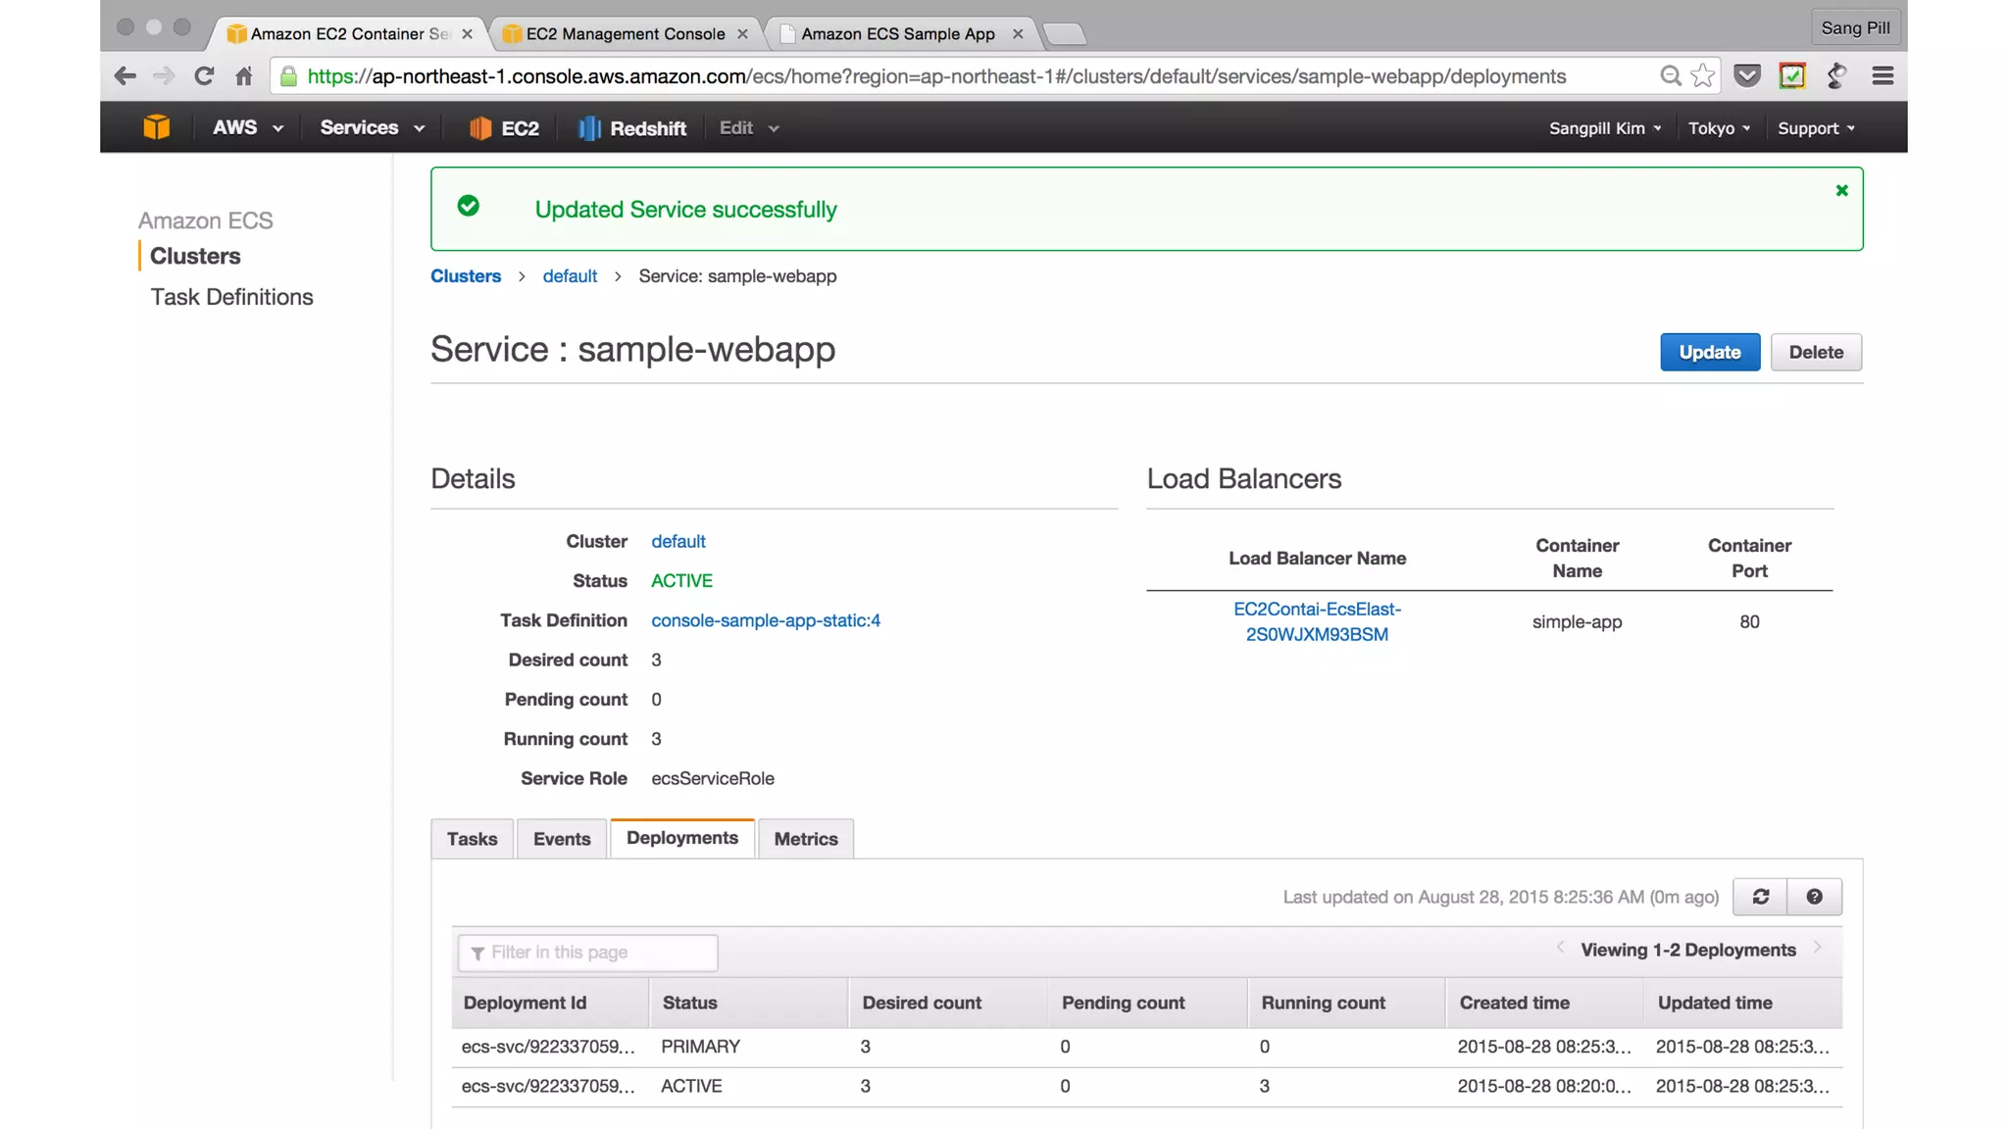Expand the Sangpill Kim account menu
The image size is (2008, 1129).
point(1604,128)
